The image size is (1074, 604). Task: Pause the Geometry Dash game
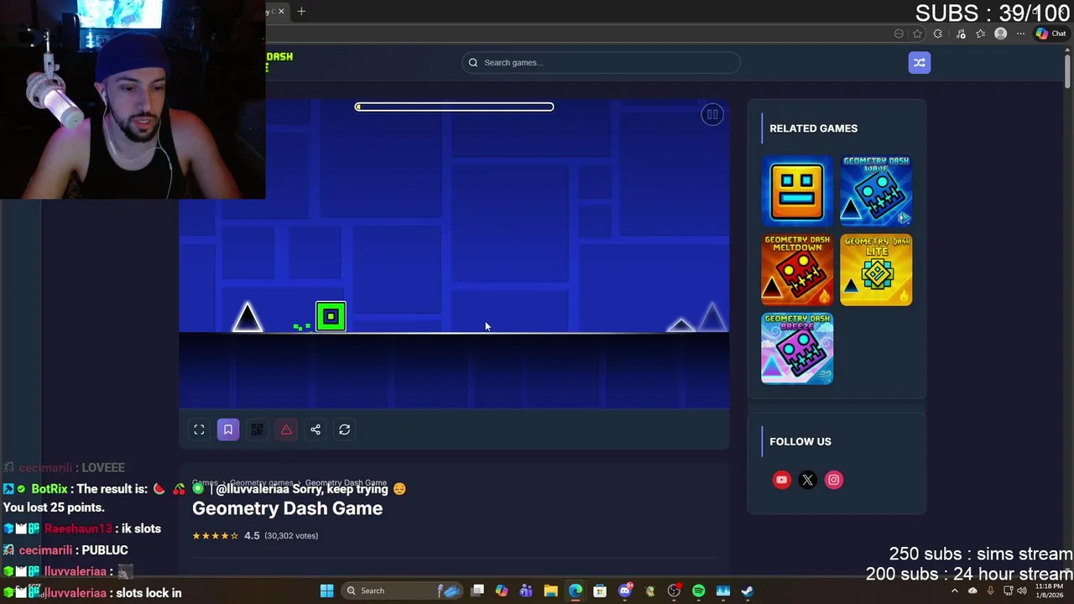[712, 115]
